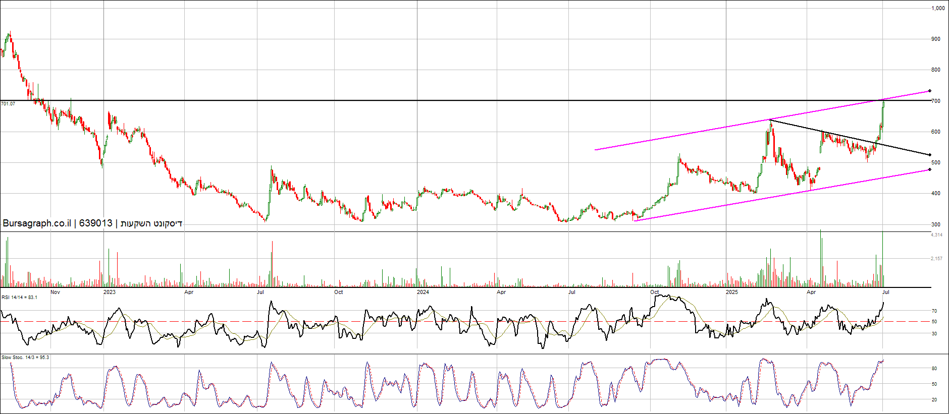Click the 800 price axis label
The height and width of the screenshot is (414, 949).
tap(936, 70)
